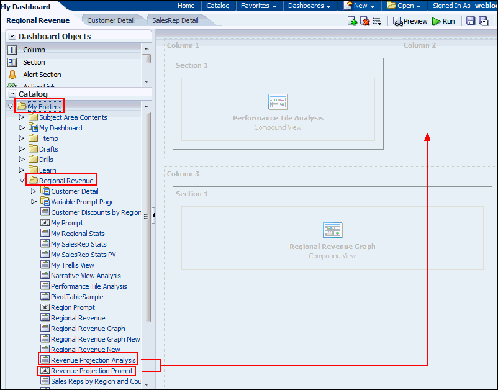498x390 pixels.
Task: Click the My Trellis View analysis icon
Action: point(45,265)
